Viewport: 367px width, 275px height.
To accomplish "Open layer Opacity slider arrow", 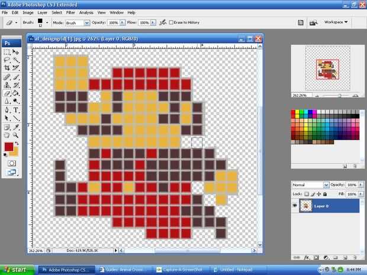I will click(360, 185).
